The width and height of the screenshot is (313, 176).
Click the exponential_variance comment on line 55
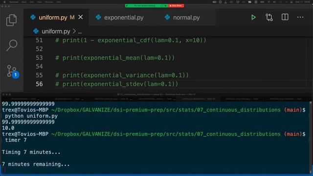click(122, 75)
